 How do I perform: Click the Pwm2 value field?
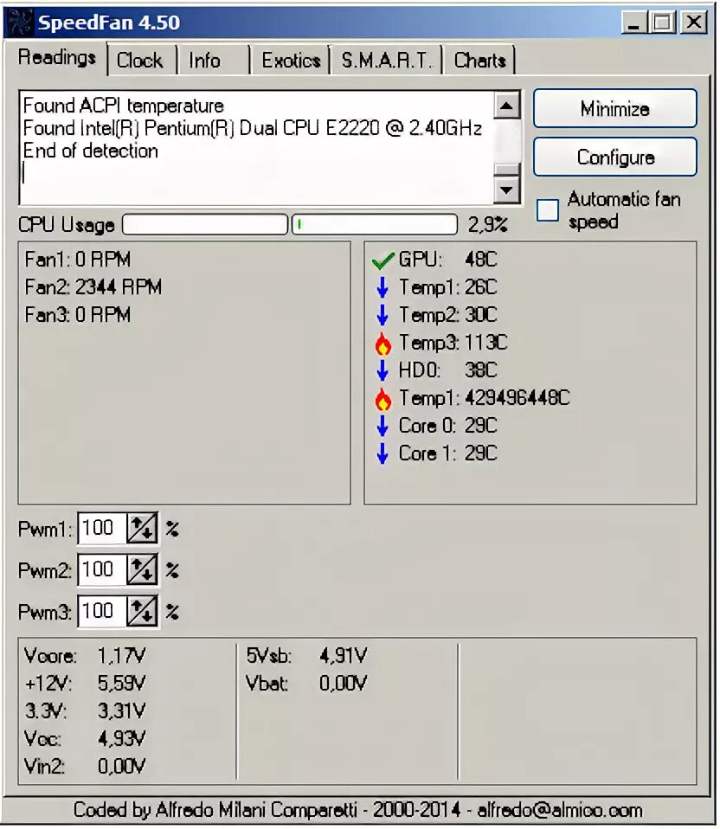pyautogui.click(x=103, y=570)
